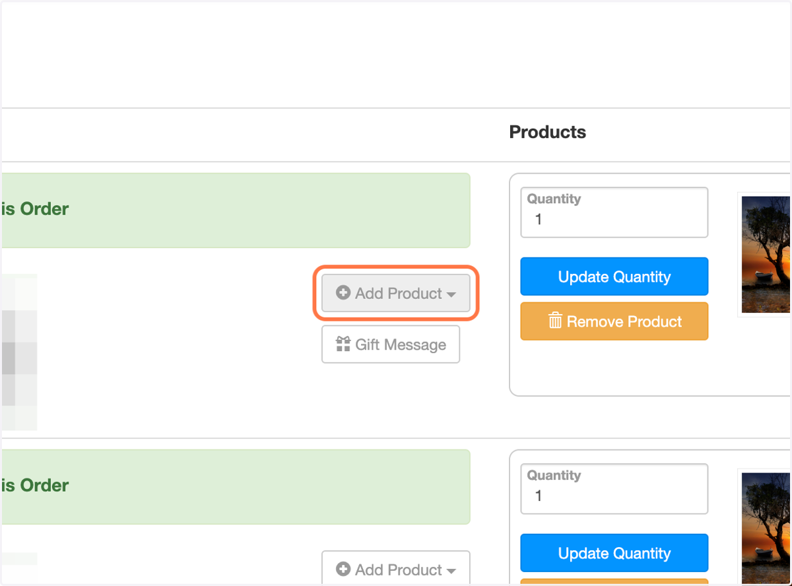
Task: Click the plus icon on first Add Product
Action: [x=343, y=292]
